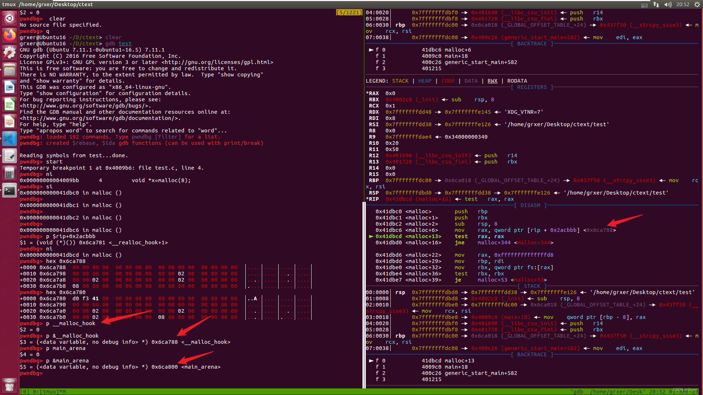The width and height of the screenshot is (703, 395).
Task: Open the sound volume indicator menu
Action: [x=668, y=4]
